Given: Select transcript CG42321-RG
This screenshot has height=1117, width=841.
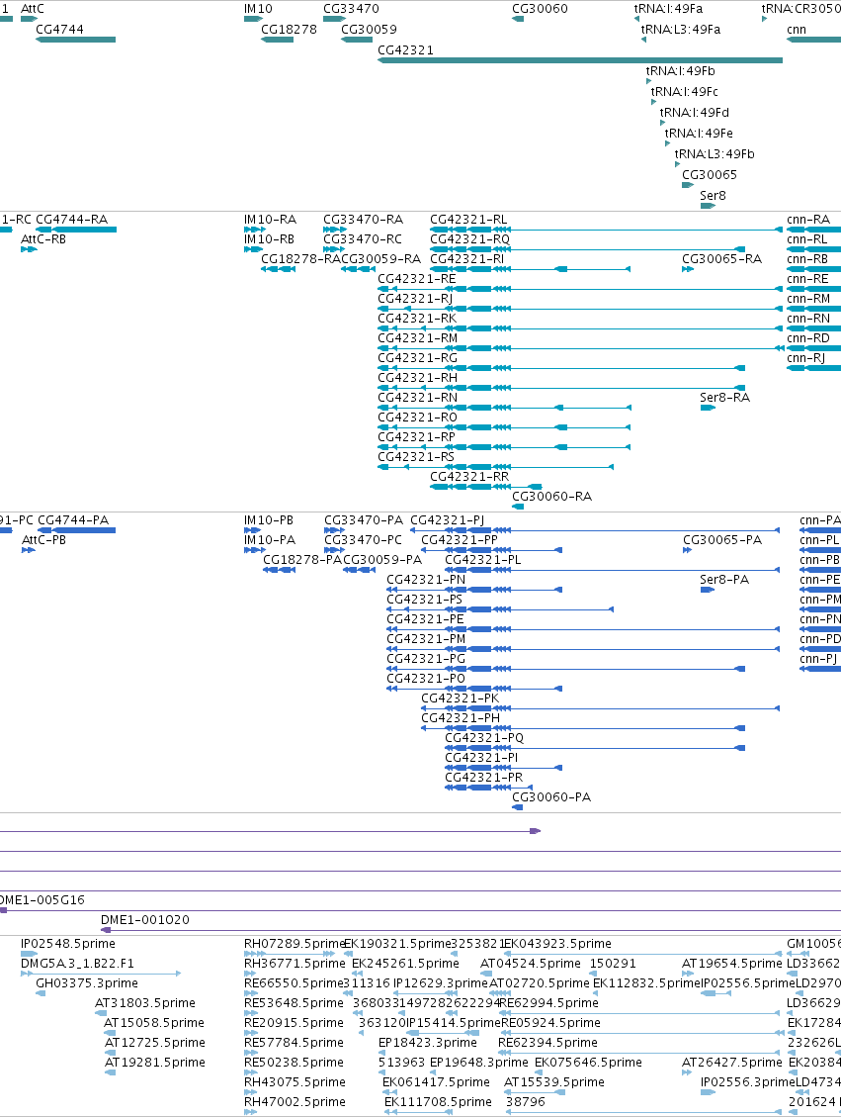Looking at the screenshot, I should (561, 368).
